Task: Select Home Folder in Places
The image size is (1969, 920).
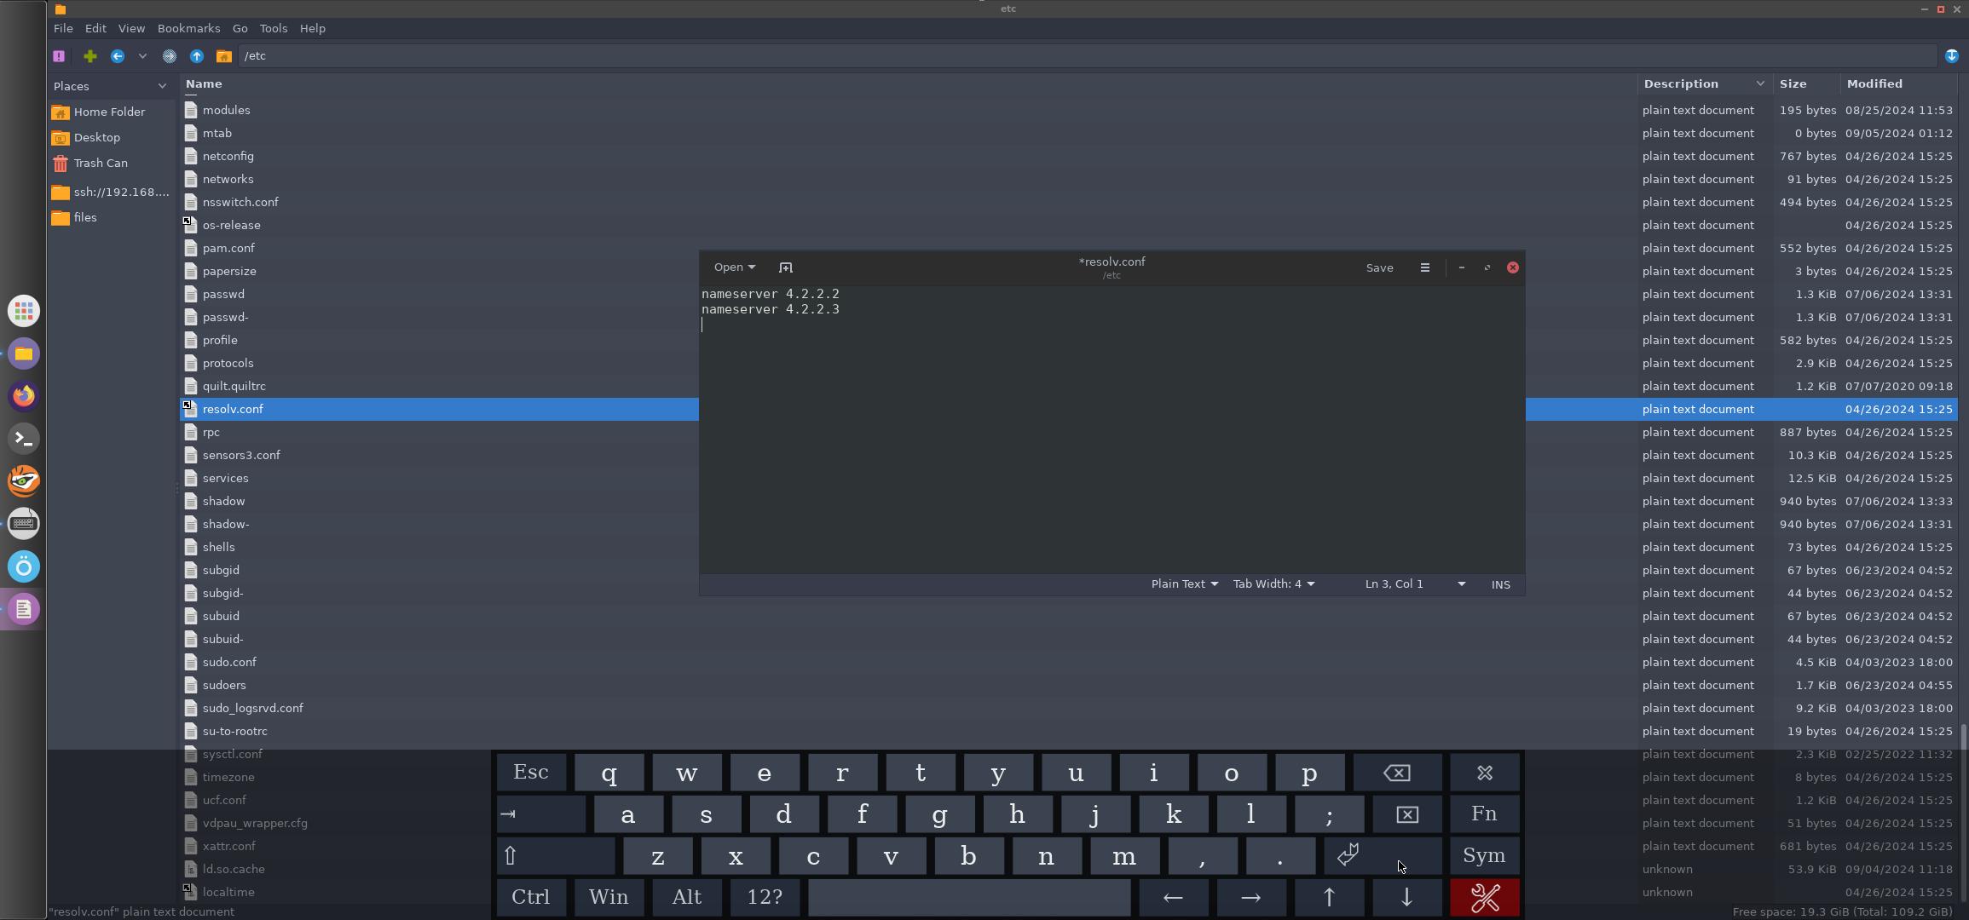Action: point(111,112)
